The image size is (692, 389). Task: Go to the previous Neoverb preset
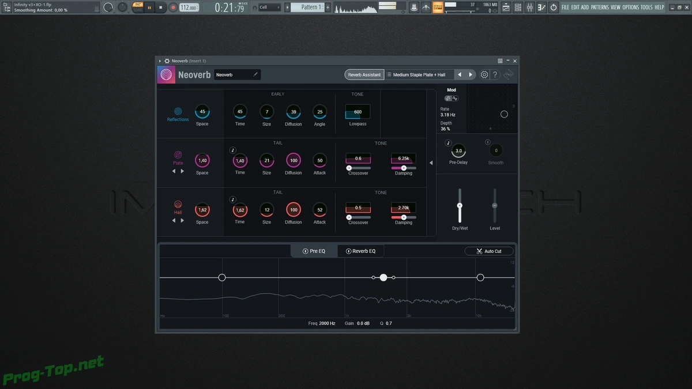[x=460, y=74]
